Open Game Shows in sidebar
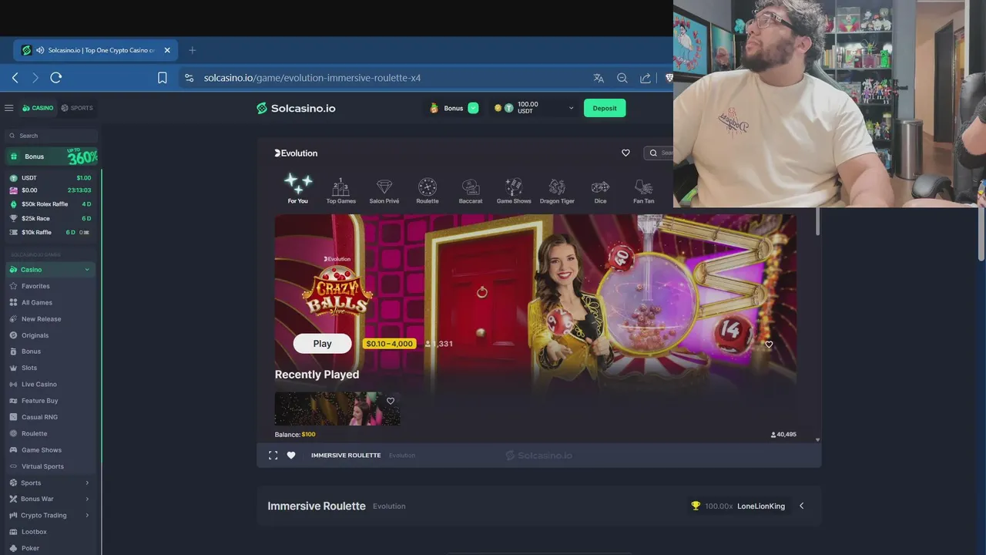This screenshot has height=555, width=986. tap(41, 450)
